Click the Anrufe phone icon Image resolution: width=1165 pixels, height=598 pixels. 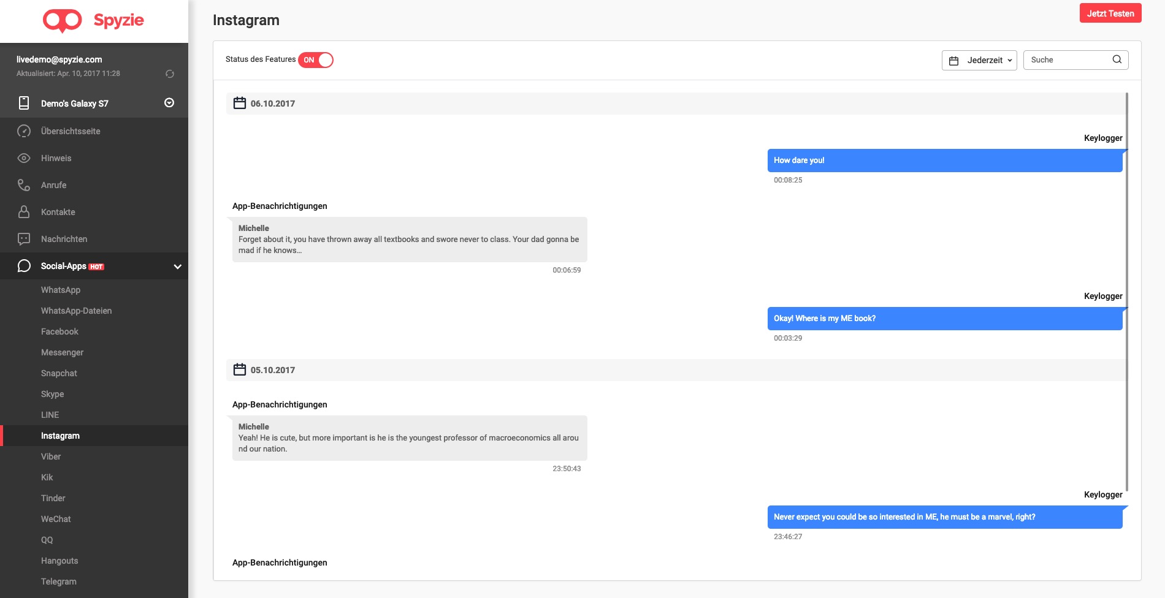[x=24, y=185]
